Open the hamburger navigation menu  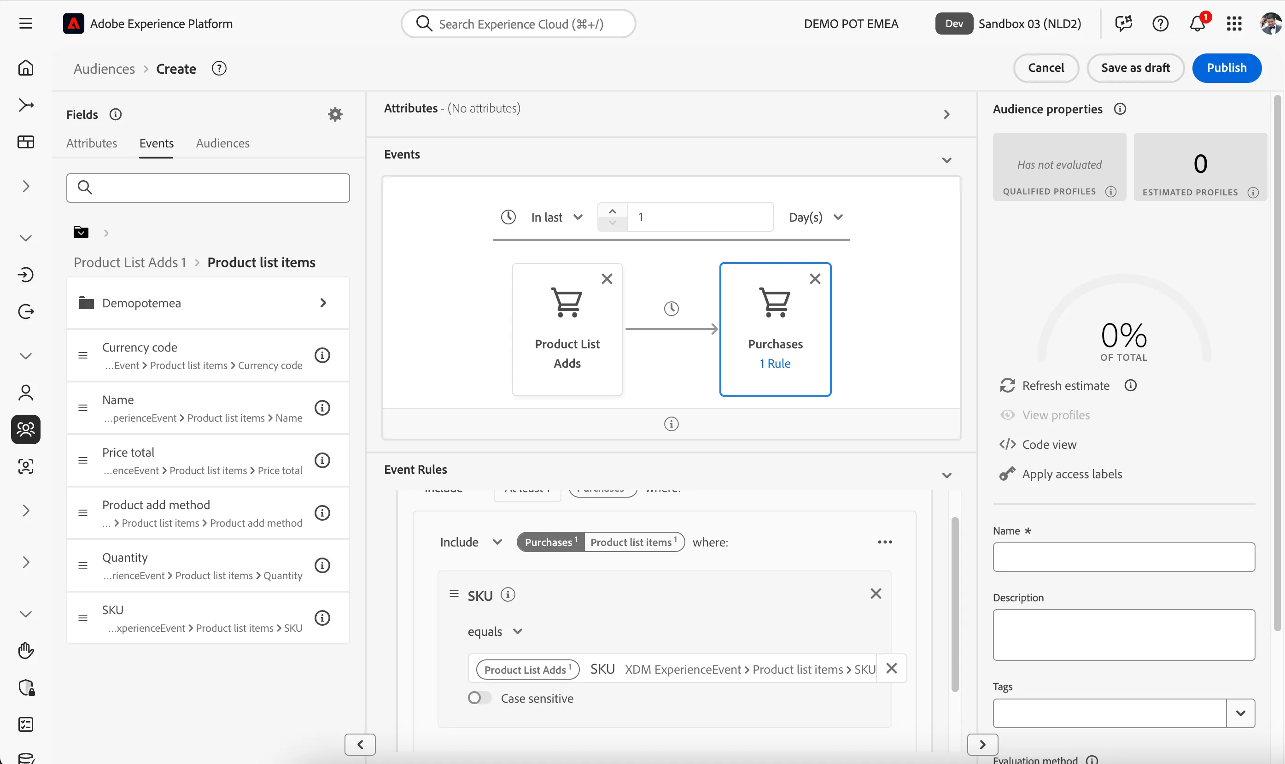tap(26, 24)
